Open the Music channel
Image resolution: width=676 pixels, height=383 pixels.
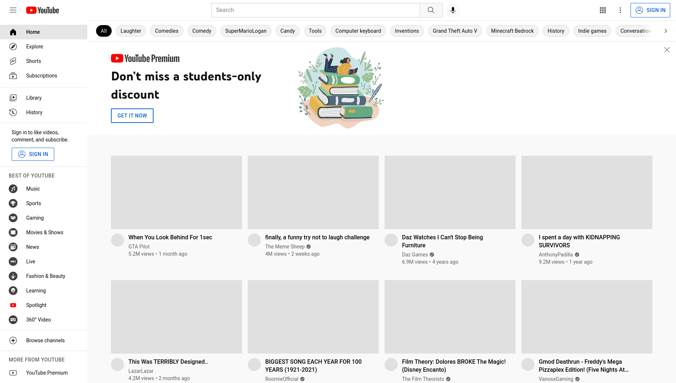pos(44,189)
